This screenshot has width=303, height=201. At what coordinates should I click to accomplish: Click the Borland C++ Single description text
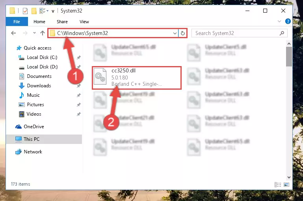point(137,84)
